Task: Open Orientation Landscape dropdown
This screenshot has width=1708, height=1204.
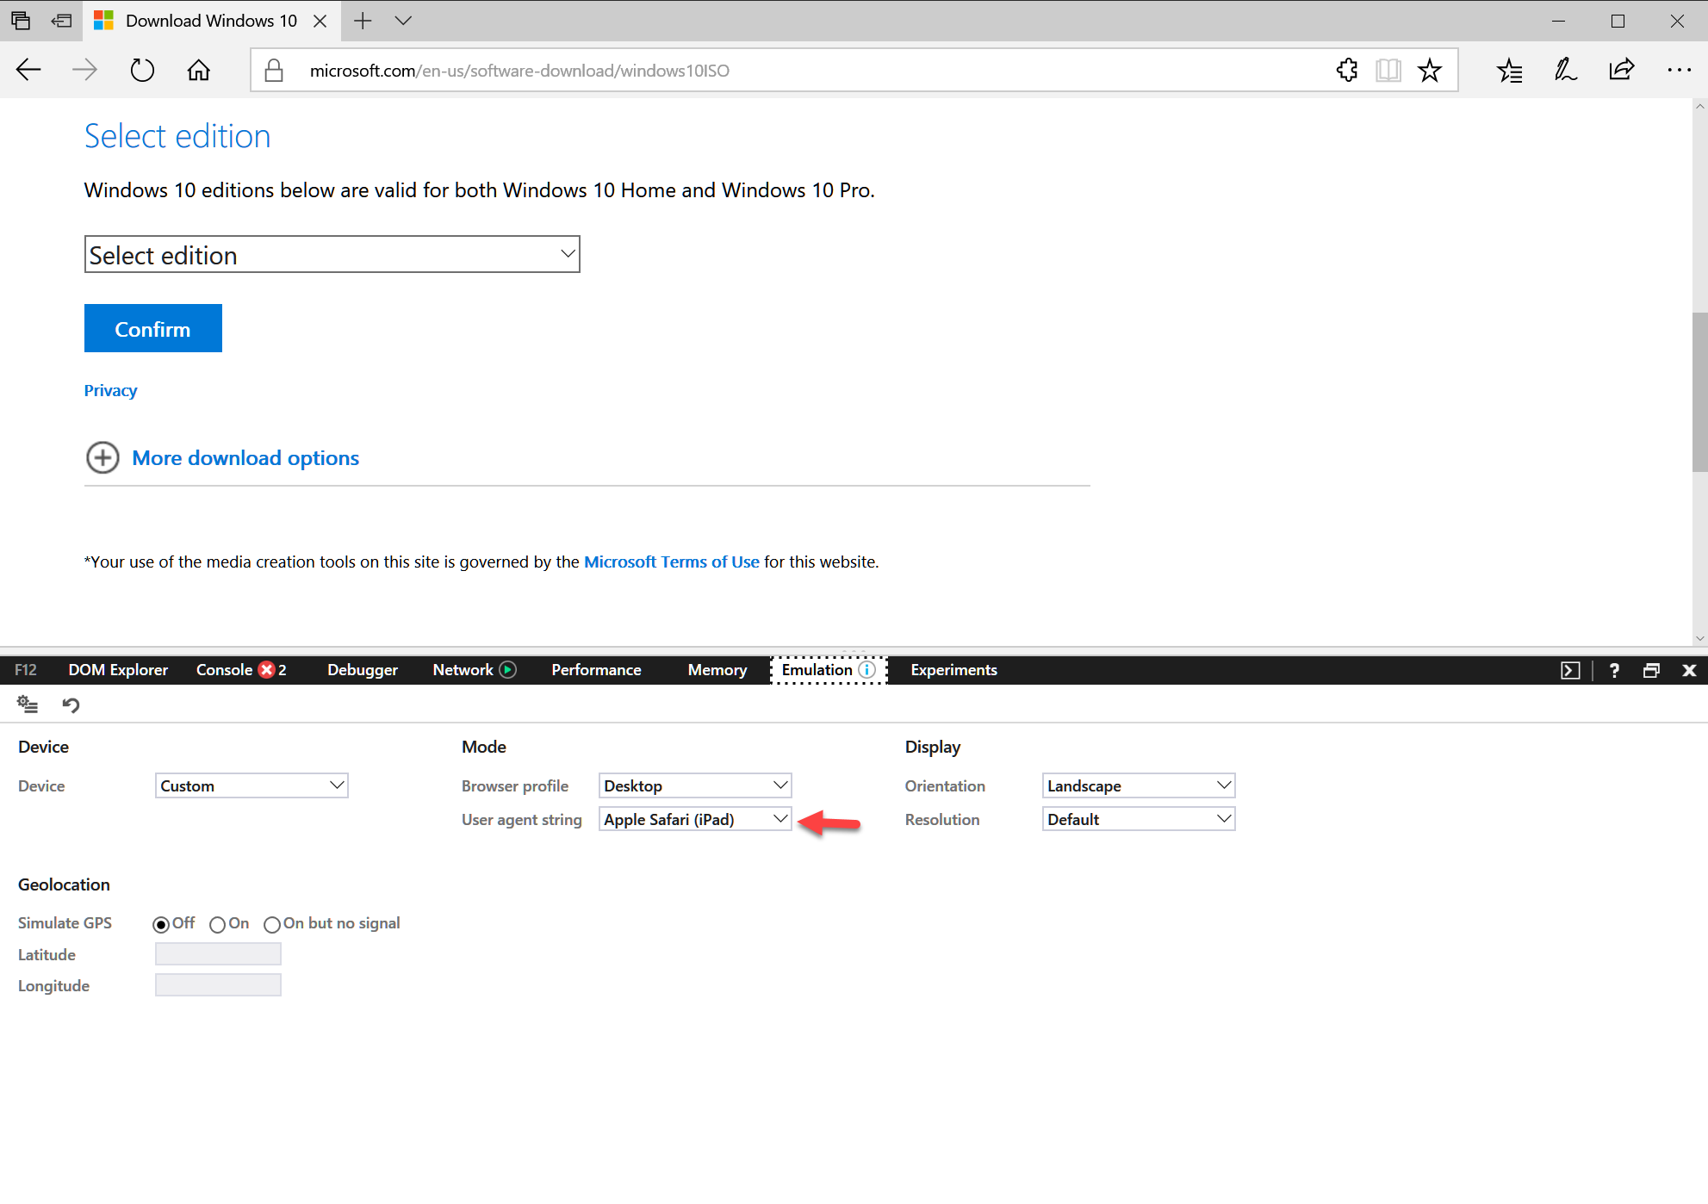Action: point(1139,785)
